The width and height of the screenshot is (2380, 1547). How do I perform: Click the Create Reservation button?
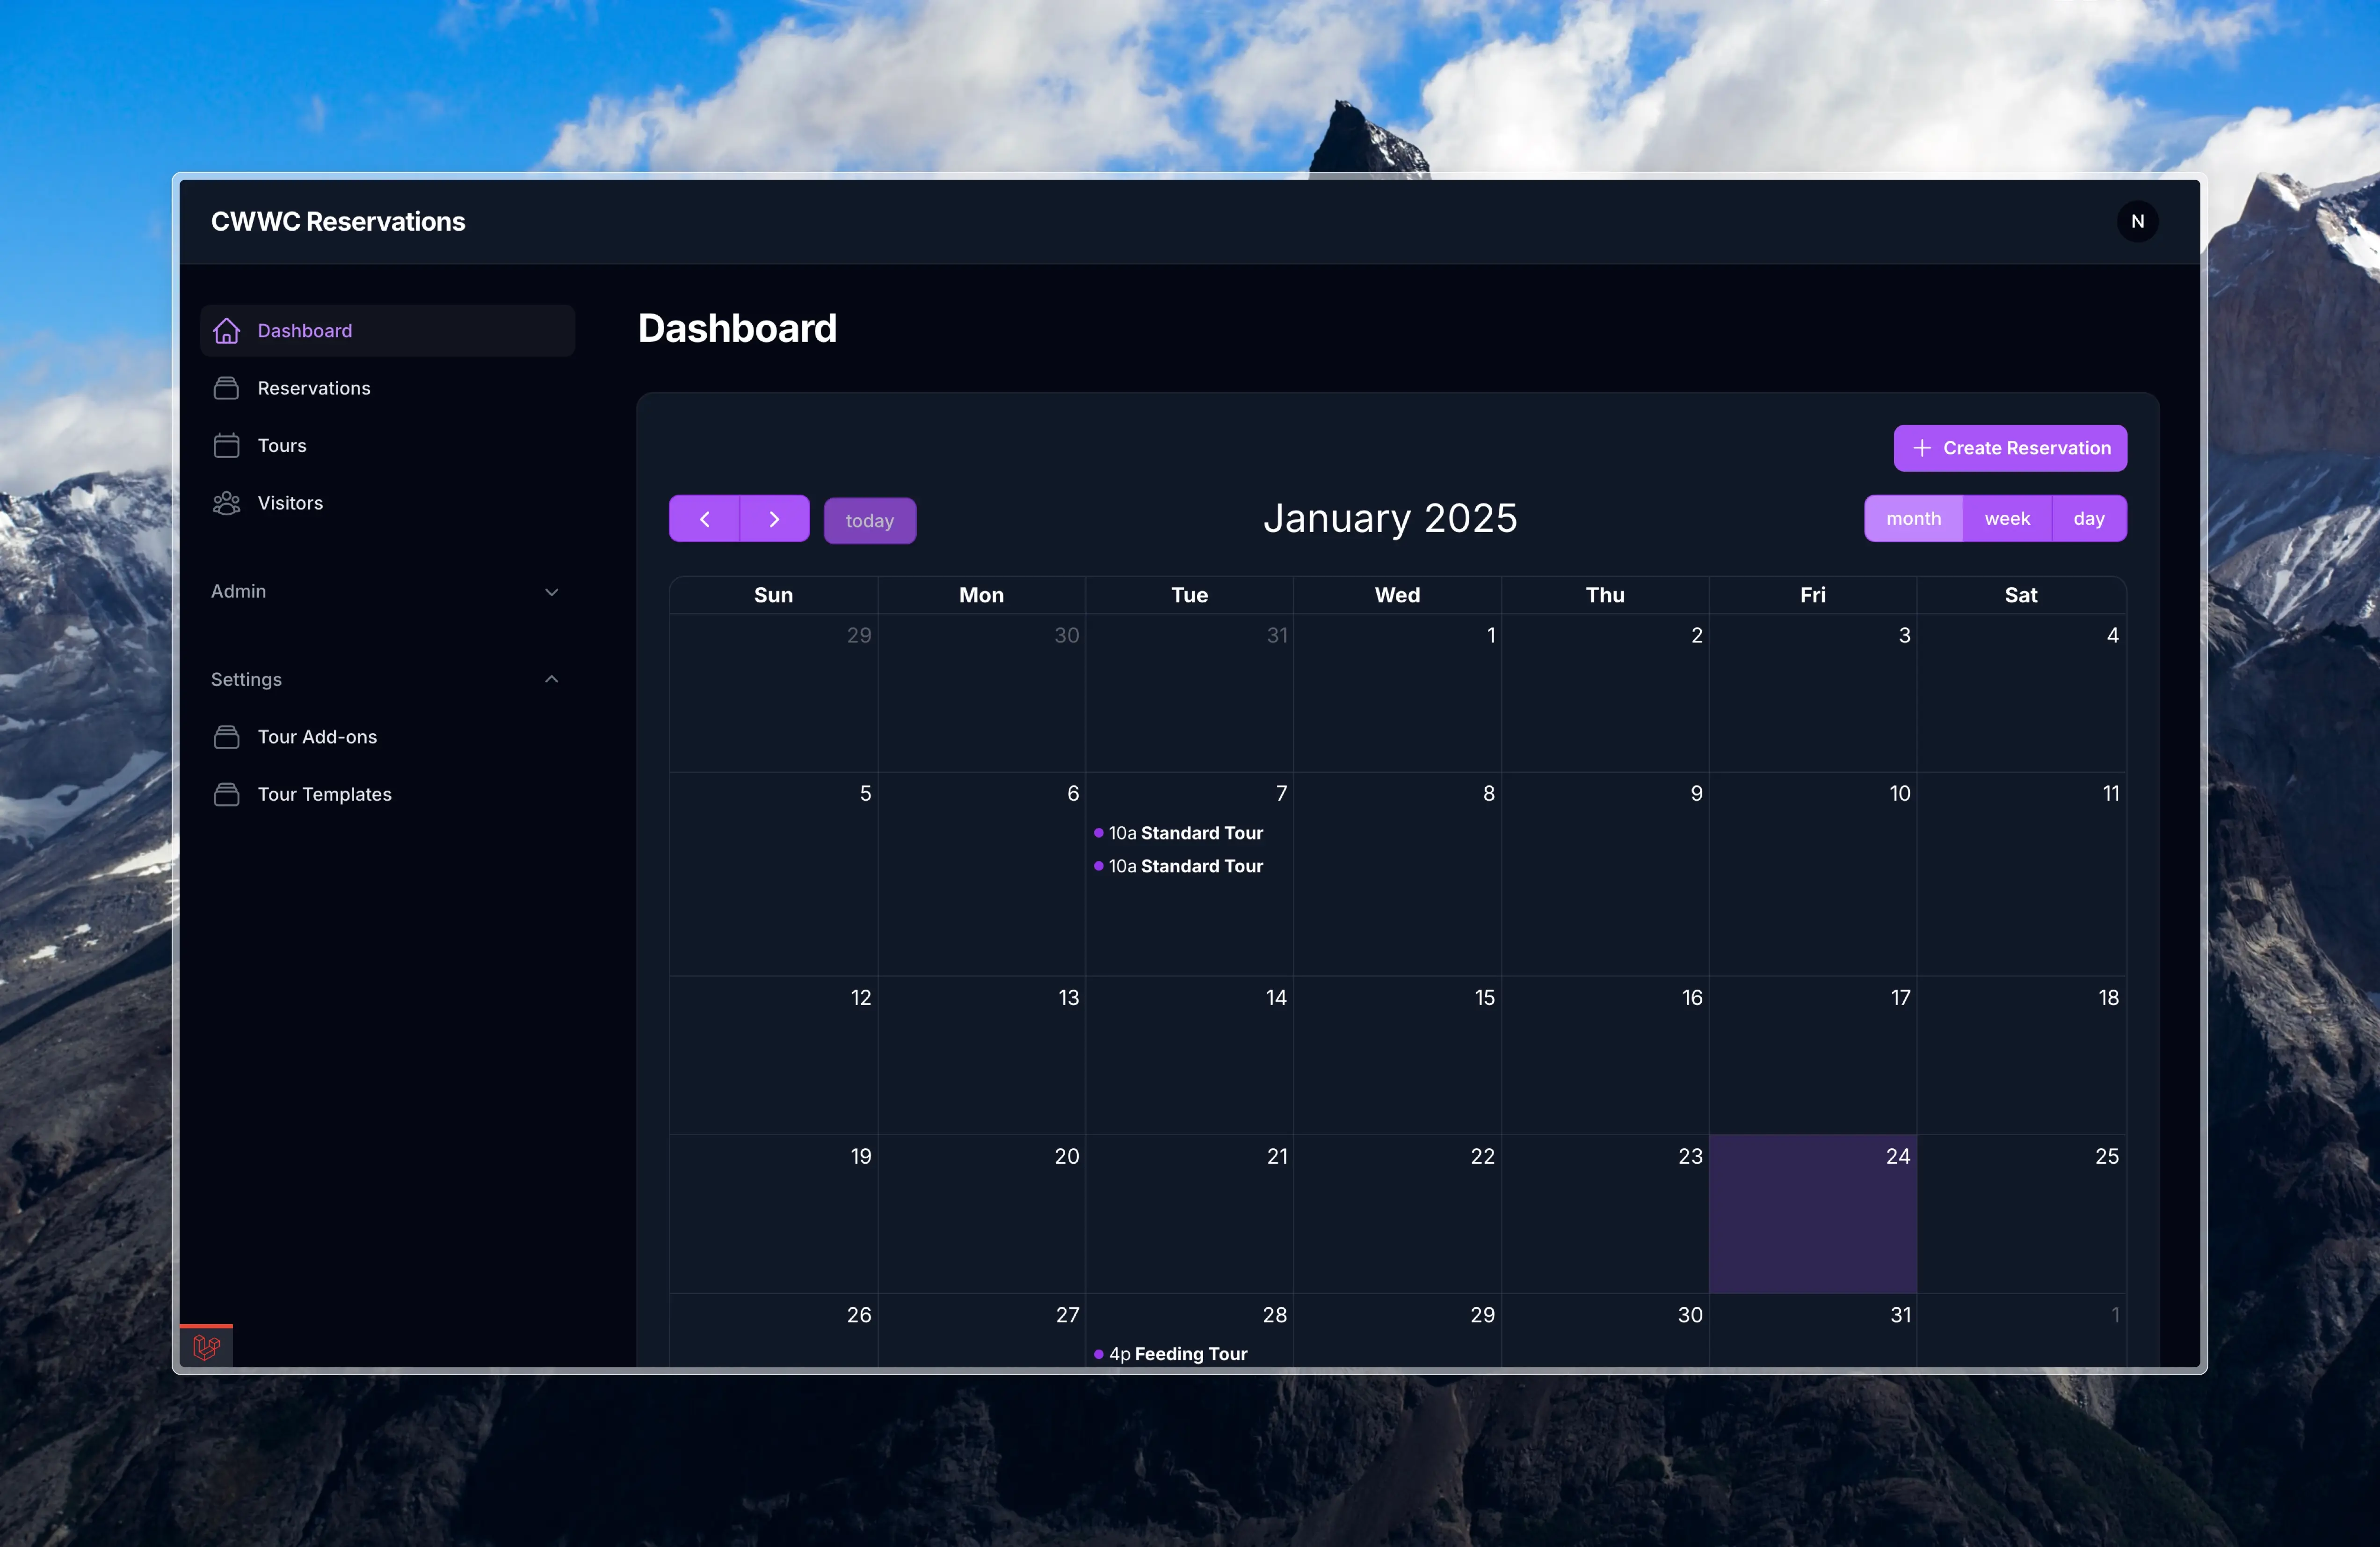click(2009, 448)
